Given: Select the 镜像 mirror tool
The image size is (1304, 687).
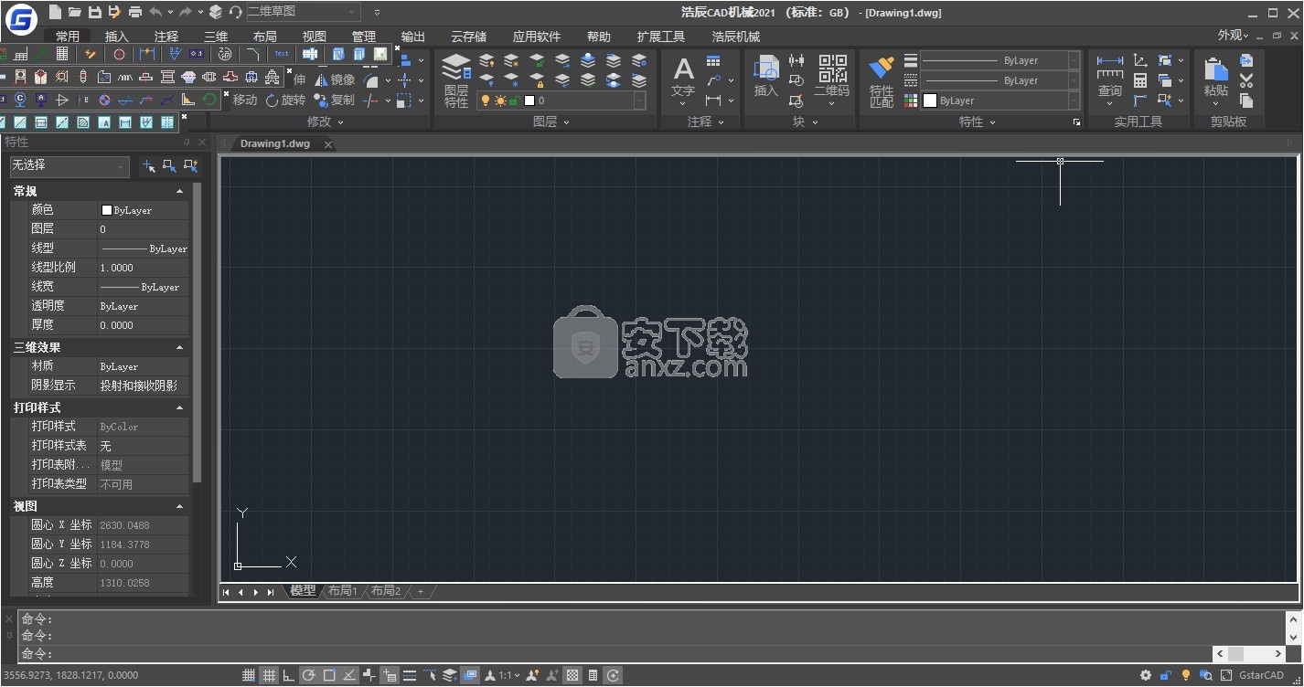Looking at the screenshot, I should [x=335, y=79].
